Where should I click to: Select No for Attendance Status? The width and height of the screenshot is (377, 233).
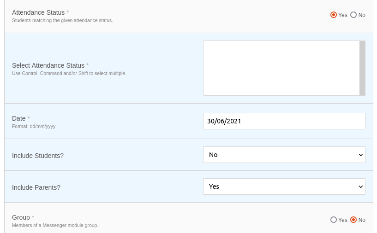(x=353, y=15)
